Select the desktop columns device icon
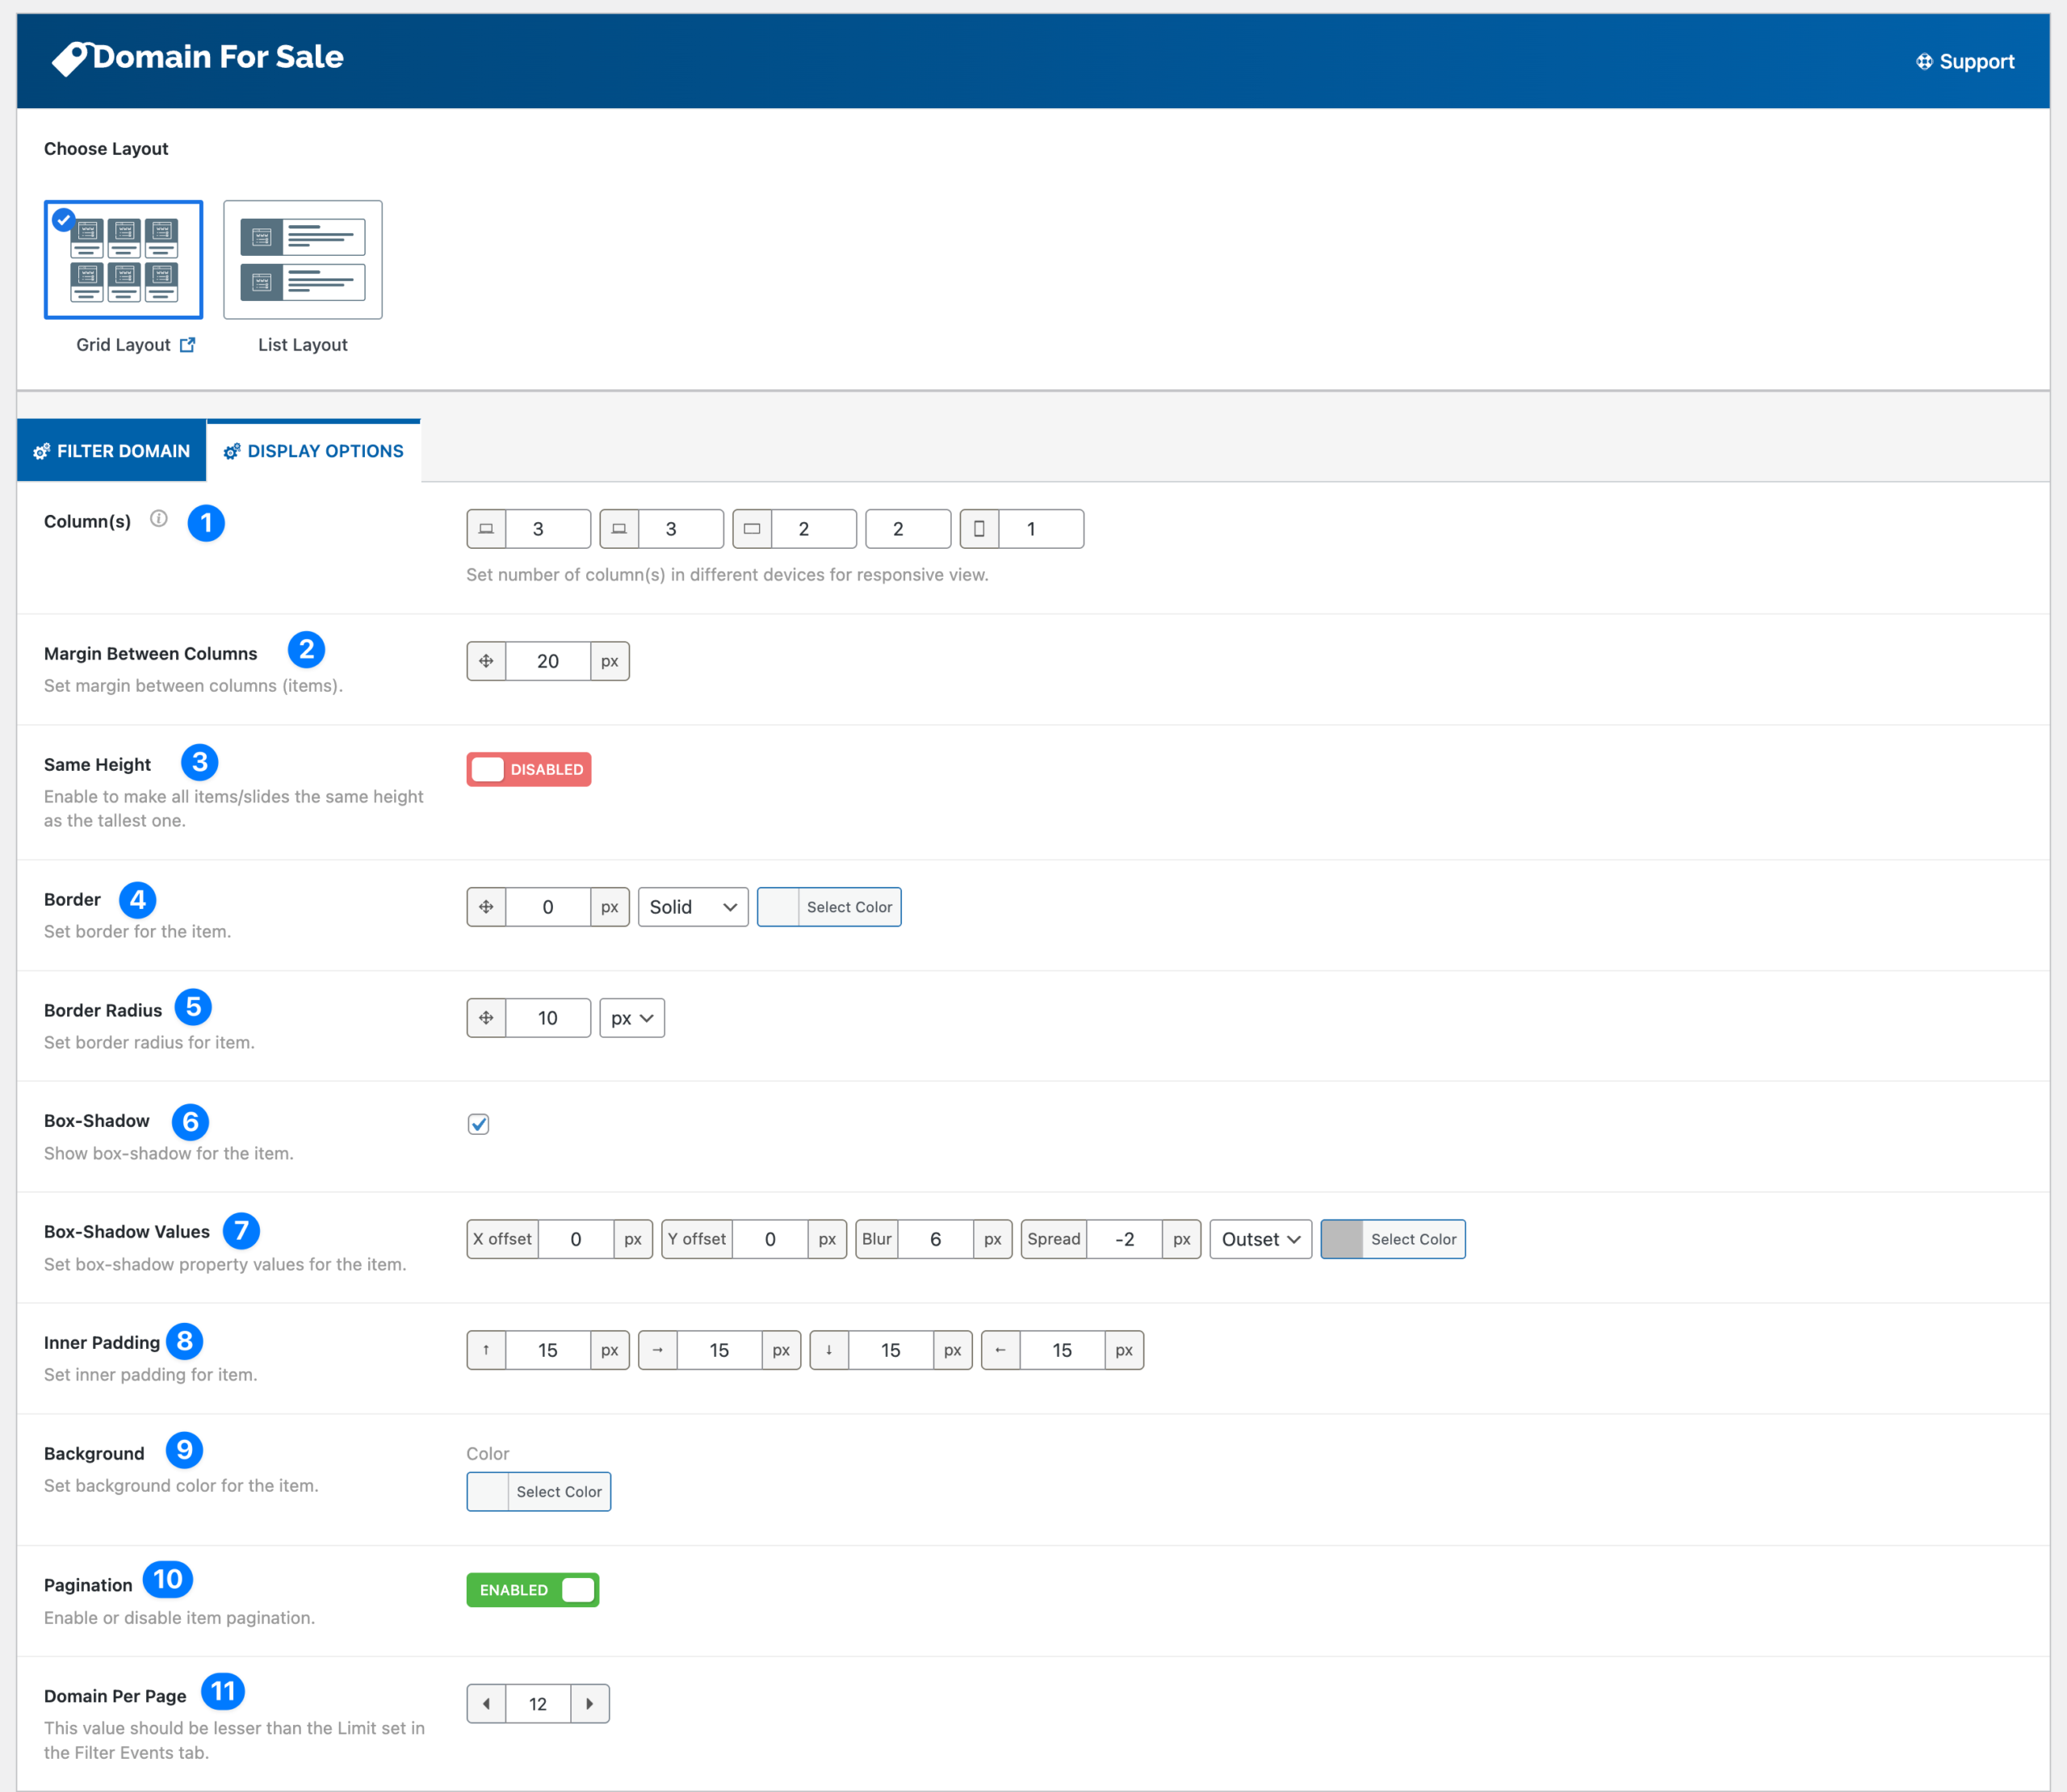Viewport: 2067px width, 1792px height. click(x=486, y=529)
